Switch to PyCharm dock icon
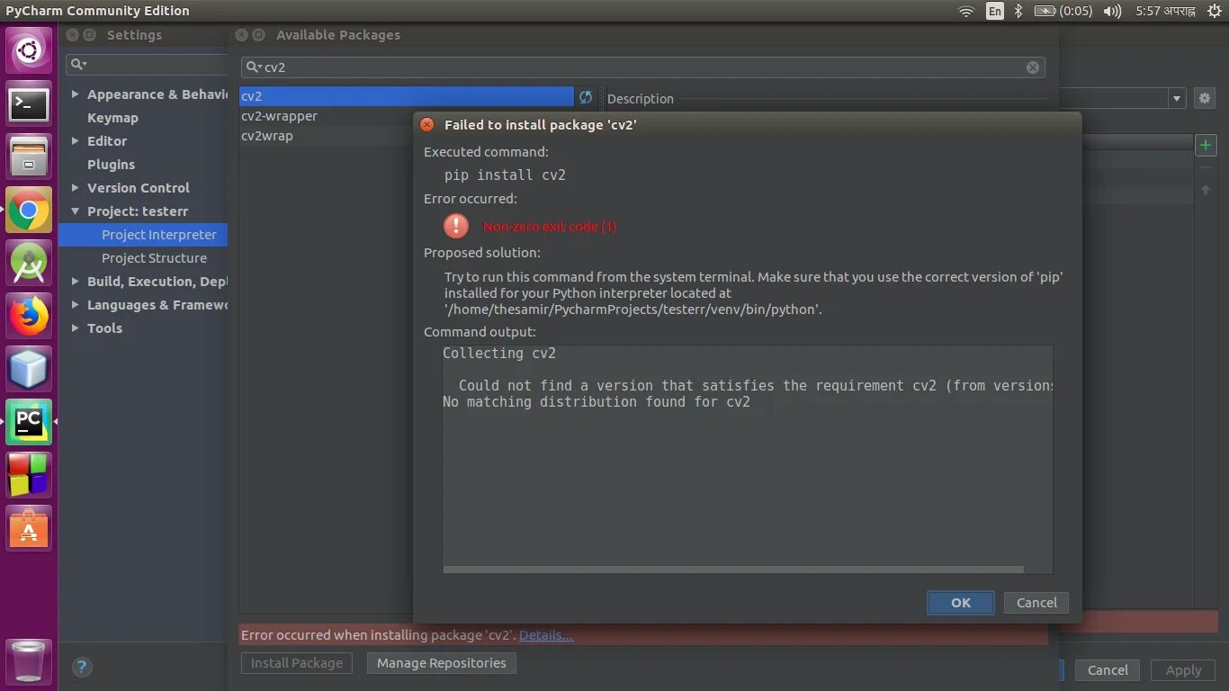1229x691 pixels. point(29,421)
